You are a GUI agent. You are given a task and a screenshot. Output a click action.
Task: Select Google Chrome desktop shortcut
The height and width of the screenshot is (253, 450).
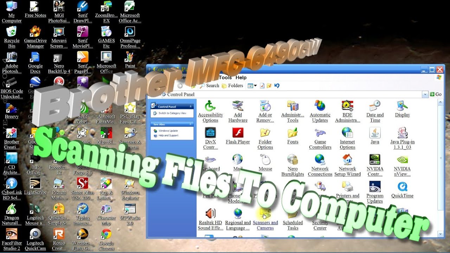(106, 240)
